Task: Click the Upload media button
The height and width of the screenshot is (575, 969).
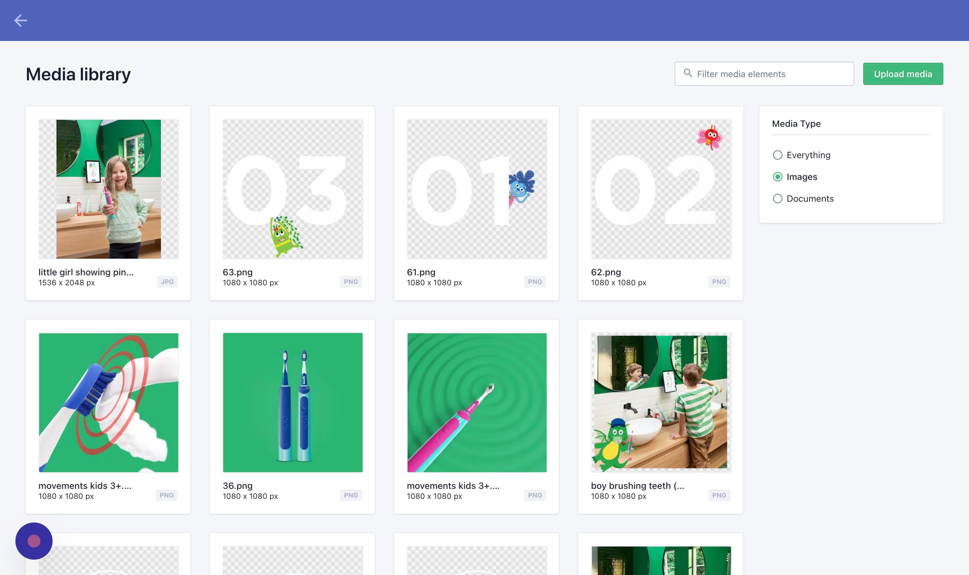Action: [x=903, y=74]
